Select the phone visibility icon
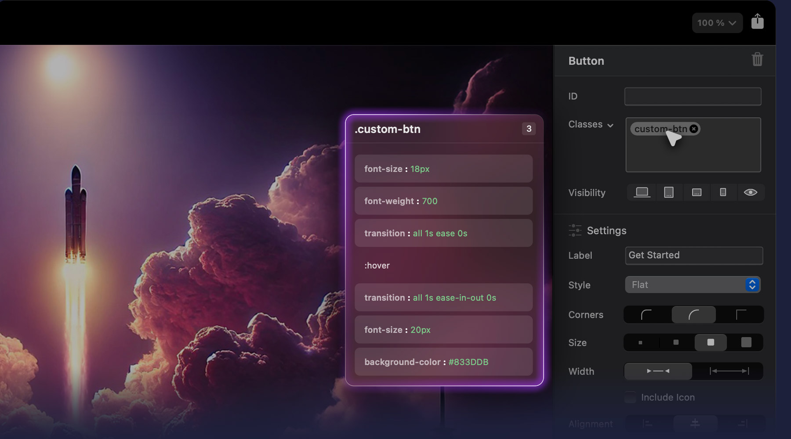Viewport: 791px width, 439px height. (x=723, y=192)
